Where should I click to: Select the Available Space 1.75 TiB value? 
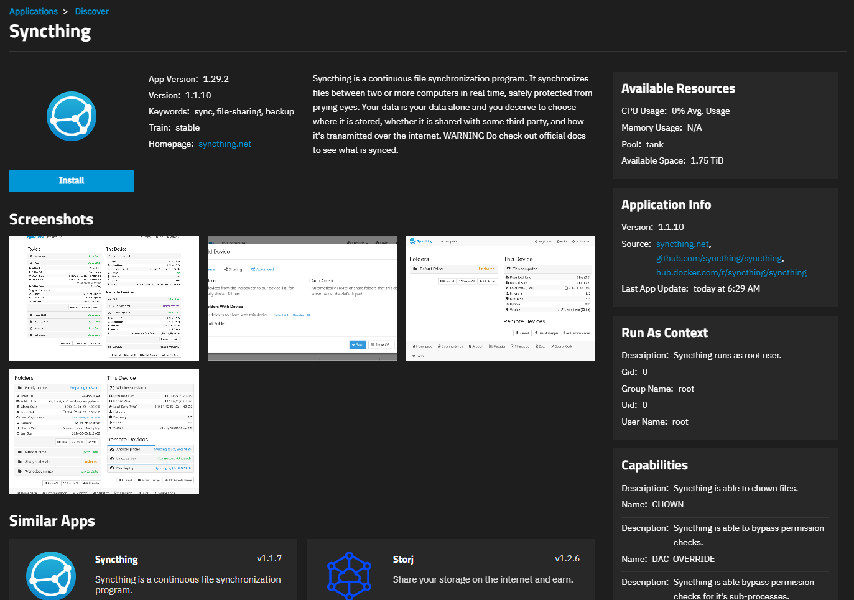click(707, 160)
